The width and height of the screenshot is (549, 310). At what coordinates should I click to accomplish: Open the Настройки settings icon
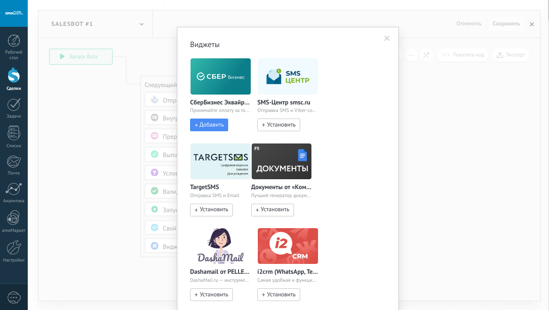[x=14, y=248]
